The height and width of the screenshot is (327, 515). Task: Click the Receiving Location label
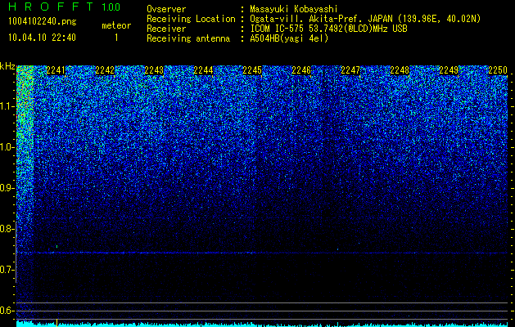click(191, 19)
